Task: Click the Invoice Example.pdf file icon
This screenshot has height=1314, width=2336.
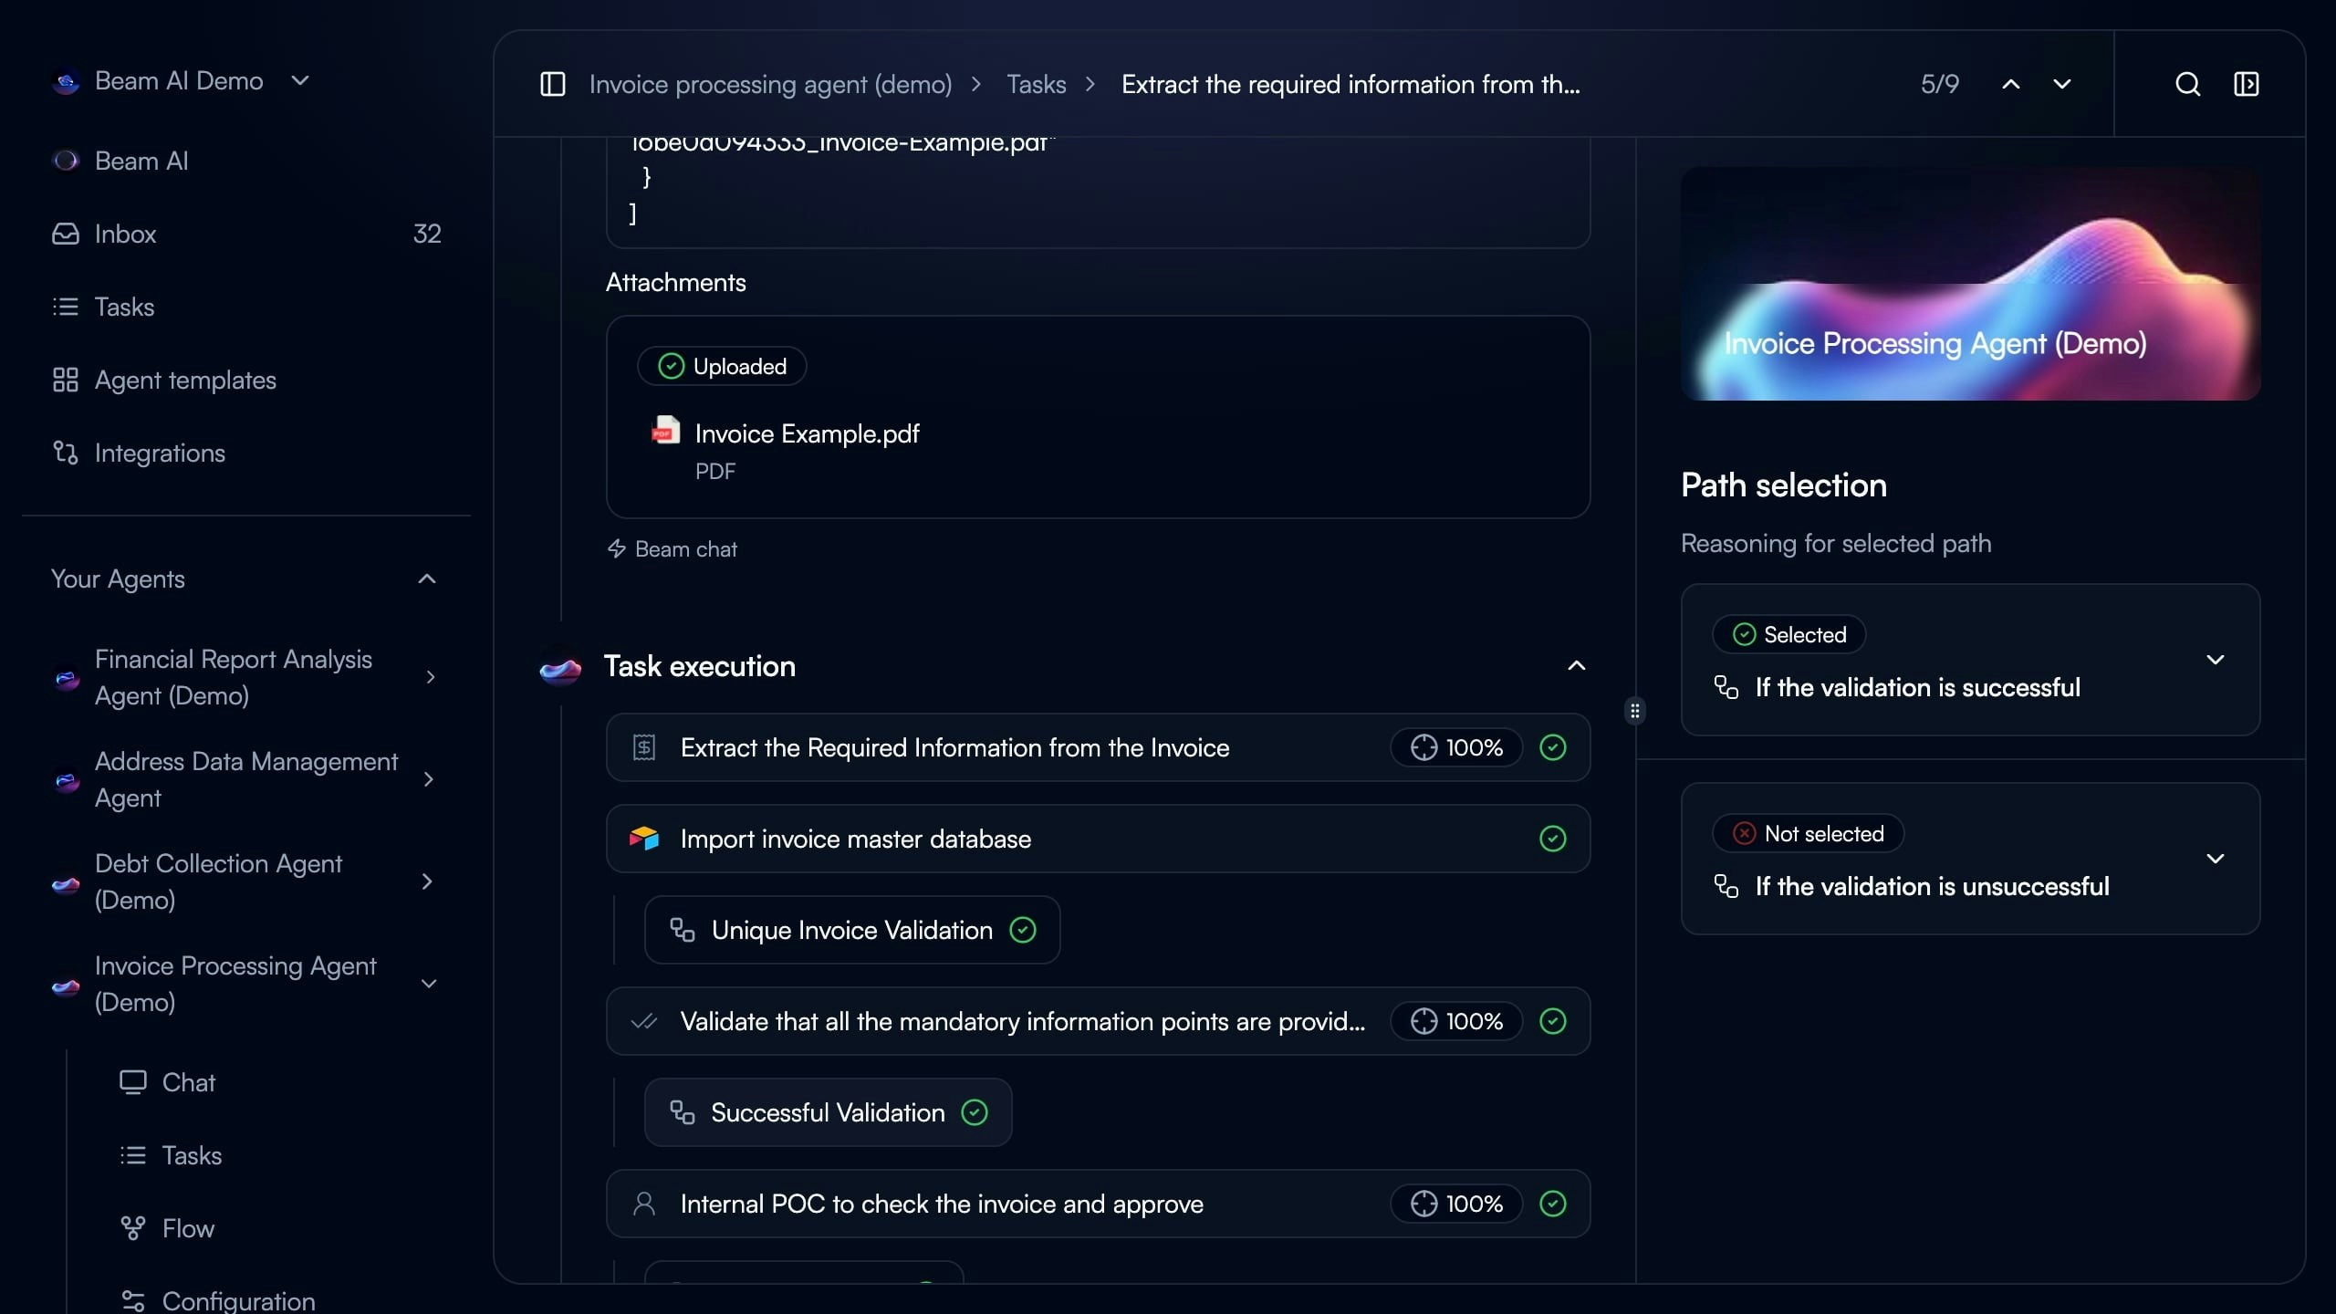Action: 665,431
